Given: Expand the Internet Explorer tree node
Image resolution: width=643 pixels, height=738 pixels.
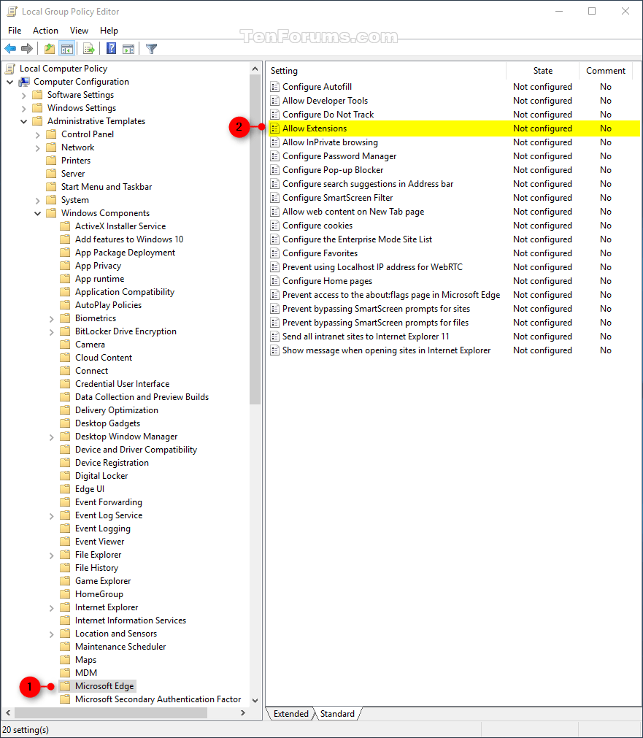Looking at the screenshot, I should pyautogui.click(x=51, y=607).
